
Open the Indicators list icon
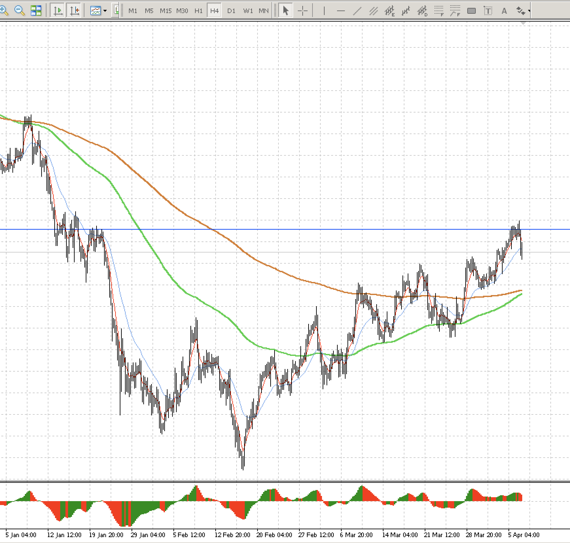point(95,11)
